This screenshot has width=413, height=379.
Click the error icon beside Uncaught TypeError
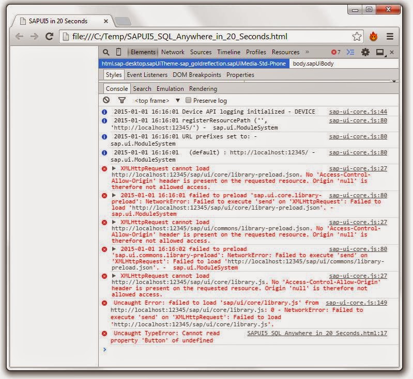pos(104,334)
